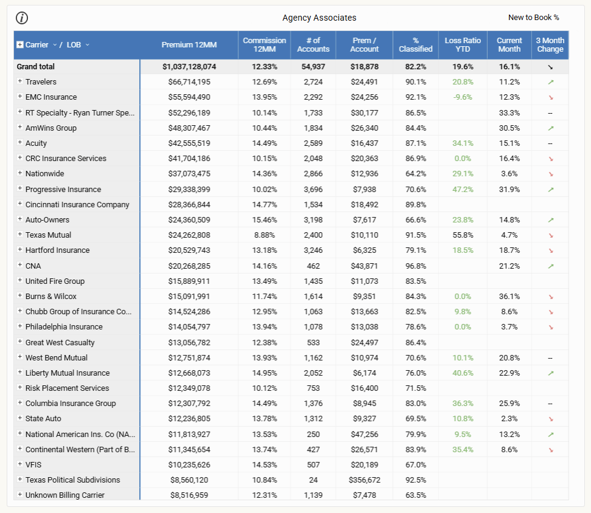Click Travelers green up-trend arrow
The image size is (591, 513).
pyautogui.click(x=550, y=82)
